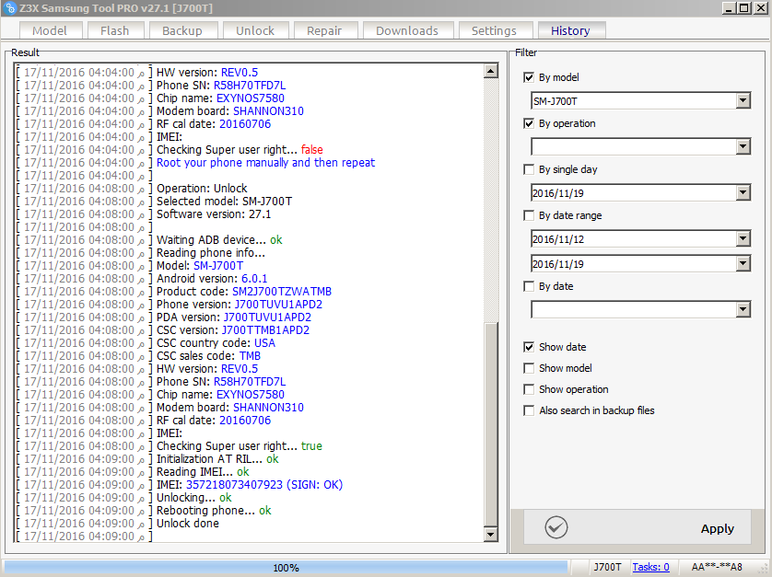This screenshot has width=772, height=577.
Task: Click the 'Reading phone info...' log line
Action: pos(211,253)
